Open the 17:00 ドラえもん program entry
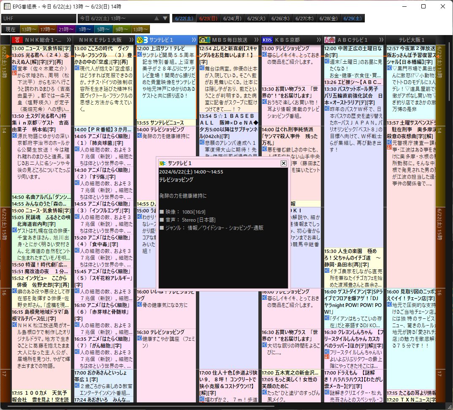 tap(354, 386)
